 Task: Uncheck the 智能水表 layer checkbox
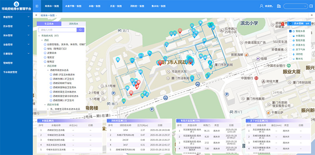click(290, 31)
